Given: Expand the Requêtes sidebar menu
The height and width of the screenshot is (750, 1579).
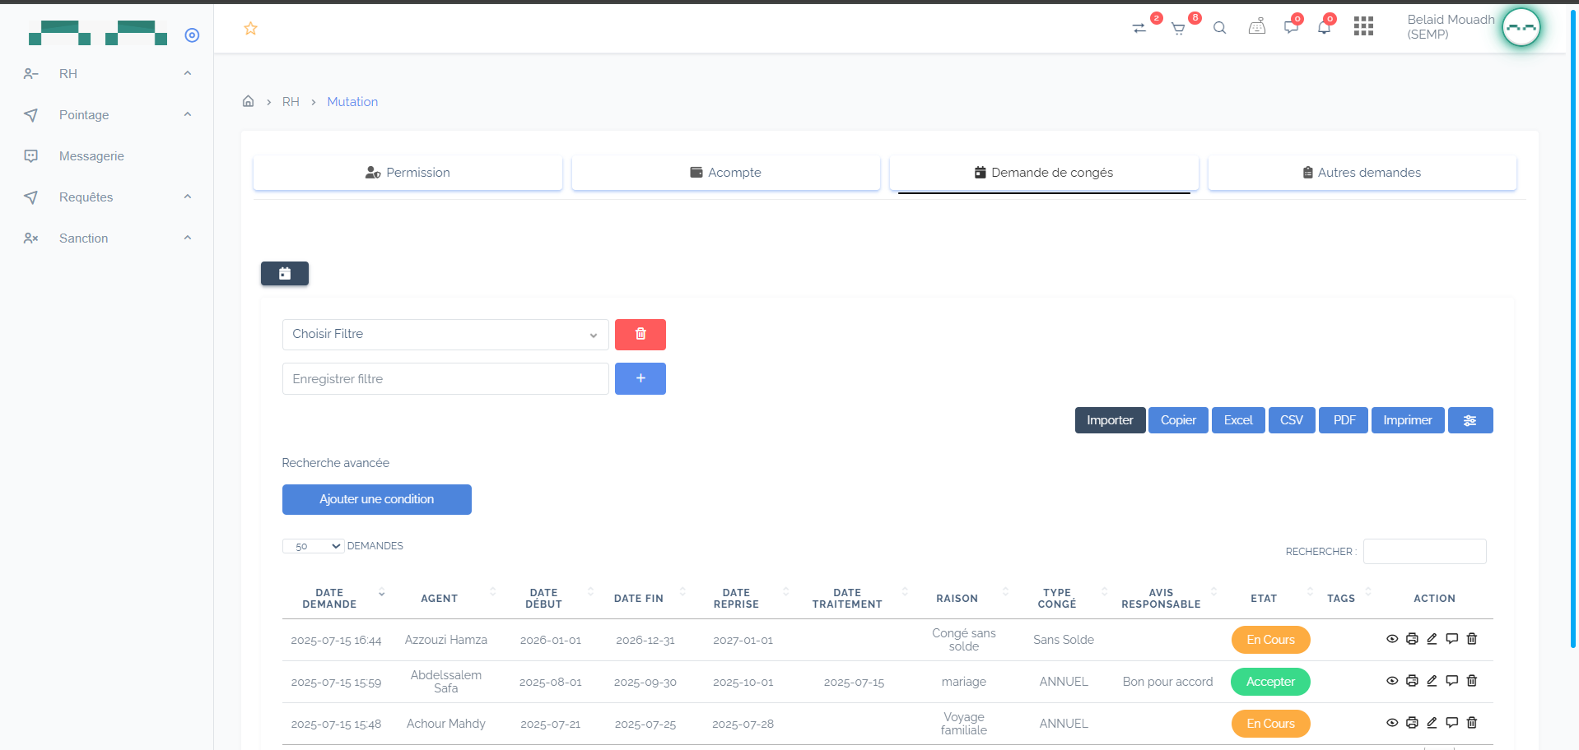Looking at the screenshot, I should pyautogui.click(x=107, y=197).
